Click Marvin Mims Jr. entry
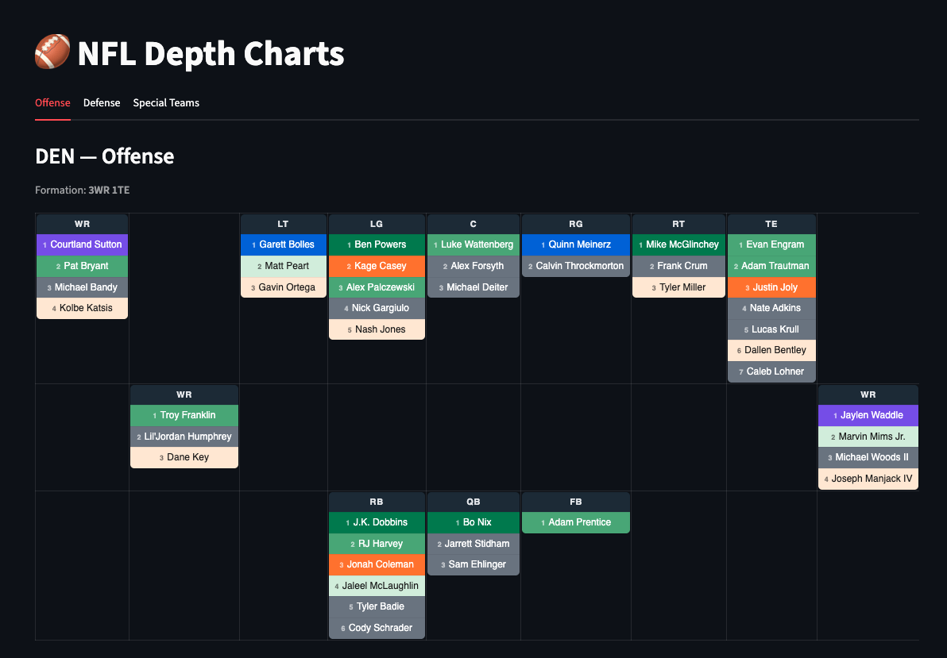 click(868, 437)
